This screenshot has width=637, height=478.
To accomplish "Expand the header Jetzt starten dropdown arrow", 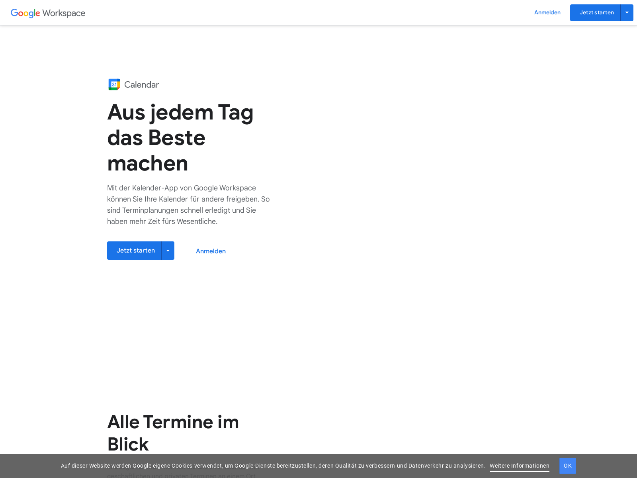I will [x=627, y=13].
